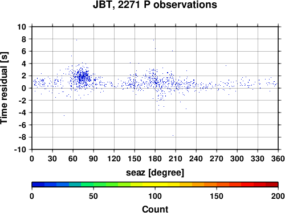285x213 pixels.
Task: Click the colorbar tick label 50
Action: pos(93,196)
